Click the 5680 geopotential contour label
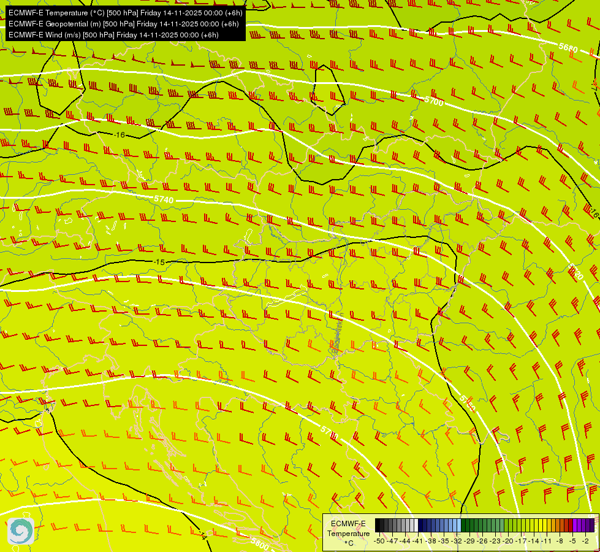Image resolution: width=600 pixels, height=552 pixels. [568, 48]
